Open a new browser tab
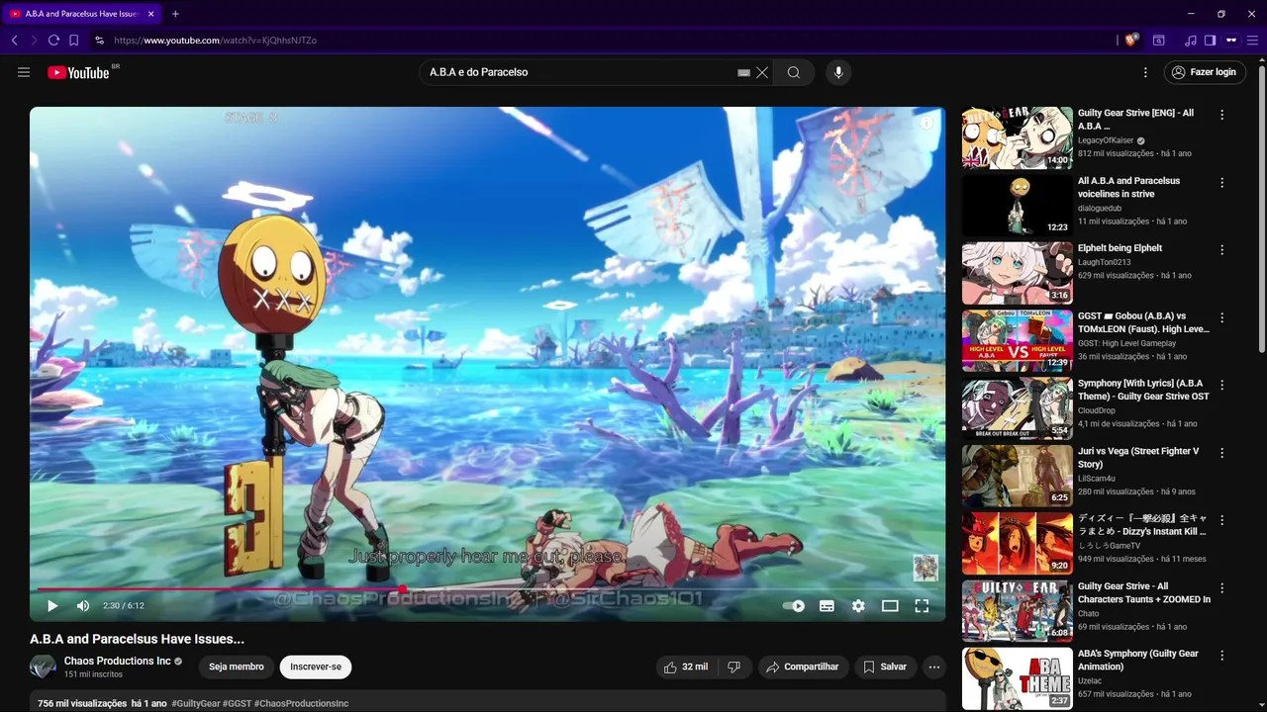 point(175,14)
